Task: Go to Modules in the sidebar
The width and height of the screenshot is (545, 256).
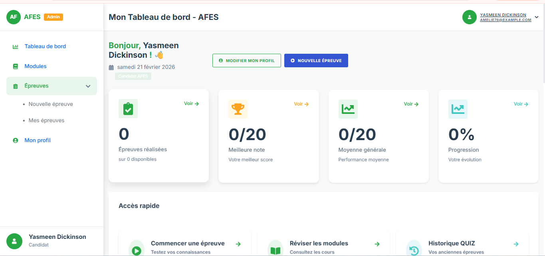Action: point(36,66)
